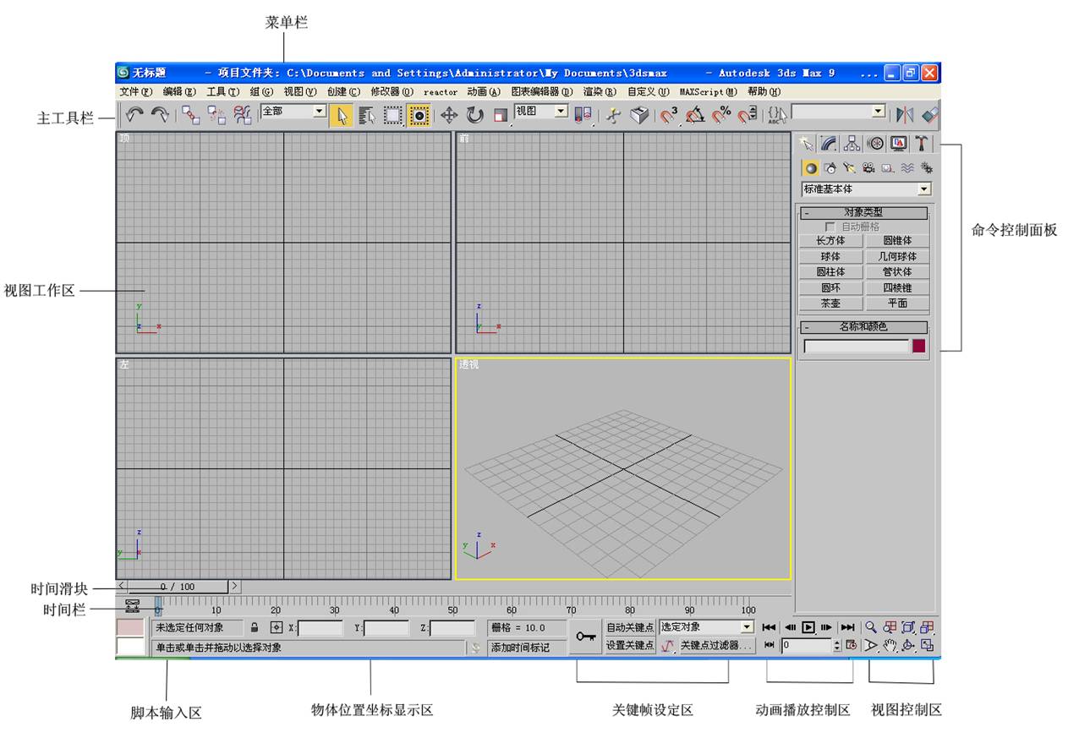Click the big key Set Keys button

(x=585, y=637)
